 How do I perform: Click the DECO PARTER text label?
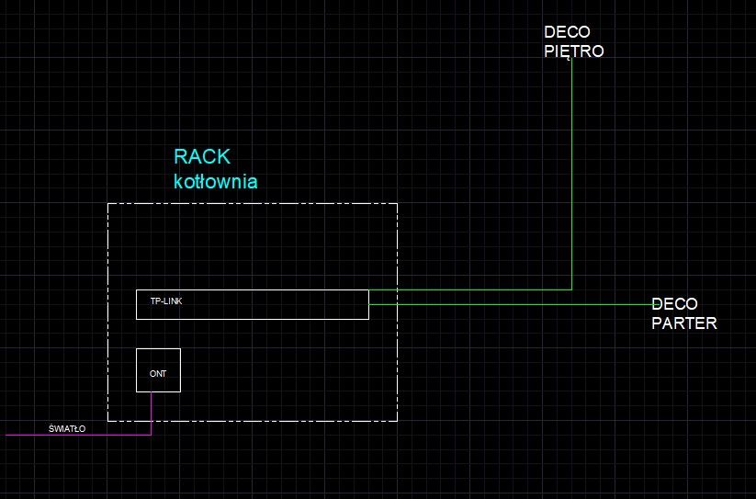tap(683, 313)
